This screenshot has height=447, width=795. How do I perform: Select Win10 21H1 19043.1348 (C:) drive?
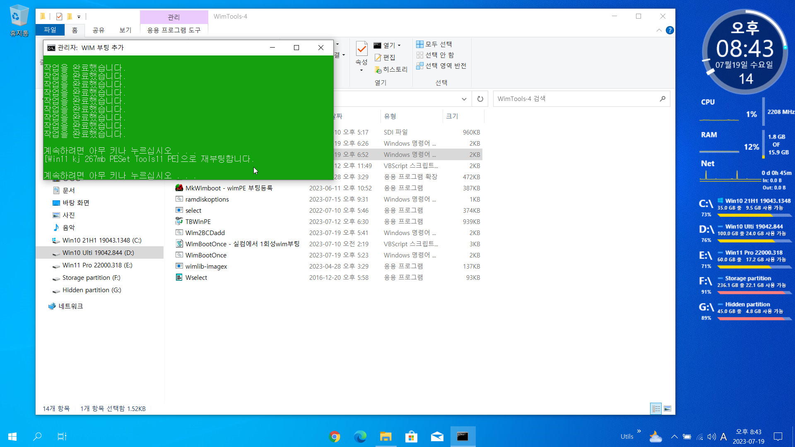coord(102,240)
